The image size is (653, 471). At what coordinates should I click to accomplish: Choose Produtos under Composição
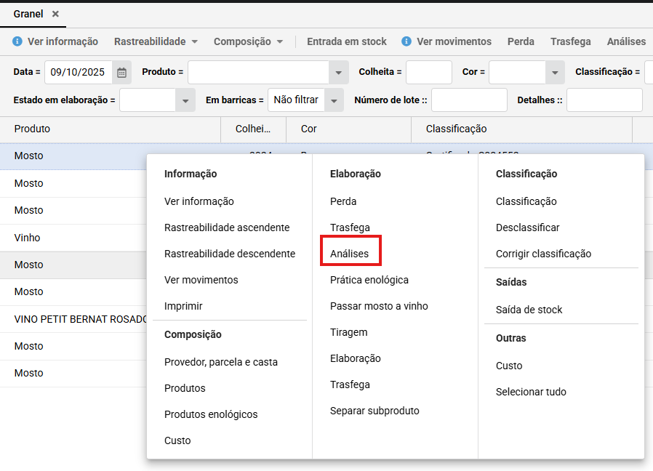[x=185, y=388]
